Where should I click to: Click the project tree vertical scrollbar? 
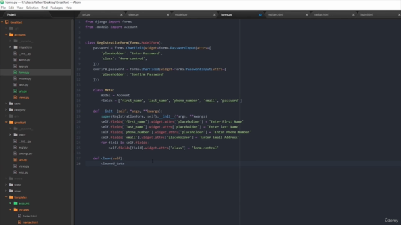point(73,122)
